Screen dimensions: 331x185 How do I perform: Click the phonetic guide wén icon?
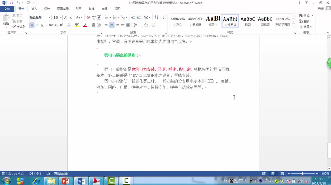tap(94, 17)
